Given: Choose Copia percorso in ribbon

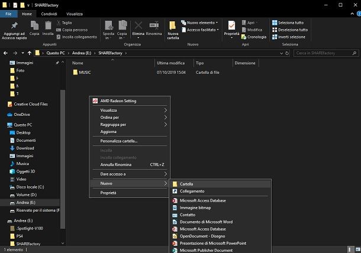Looking at the screenshot, I should (x=72, y=30).
